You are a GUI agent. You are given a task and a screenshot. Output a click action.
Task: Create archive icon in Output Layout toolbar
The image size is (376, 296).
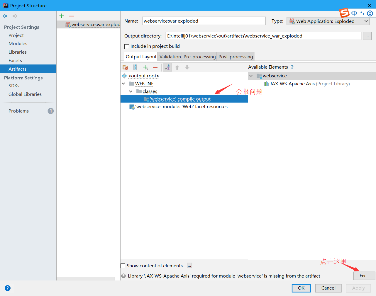135,67
